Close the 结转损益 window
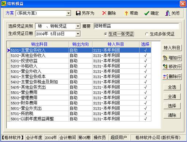187x142 pixels. click(x=183, y=4)
